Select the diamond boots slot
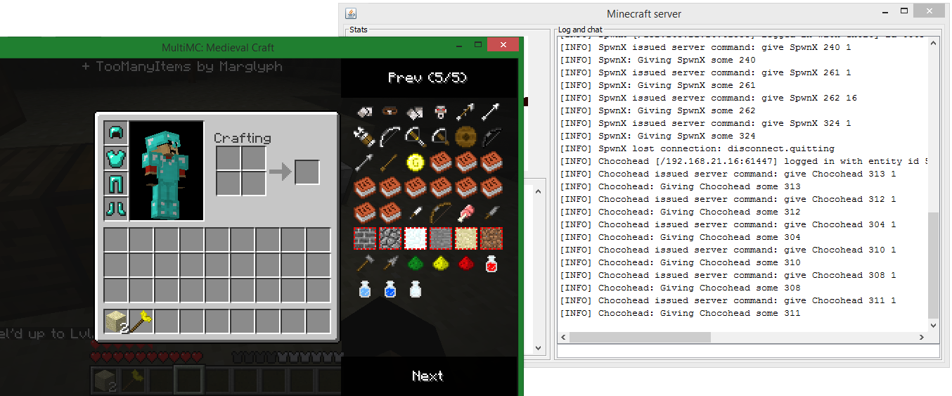The image size is (952, 396). point(116,208)
